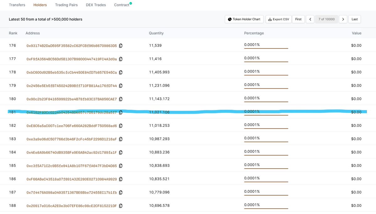
Task: Switch to the Trading Pairs tab
Action: tap(66, 5)
